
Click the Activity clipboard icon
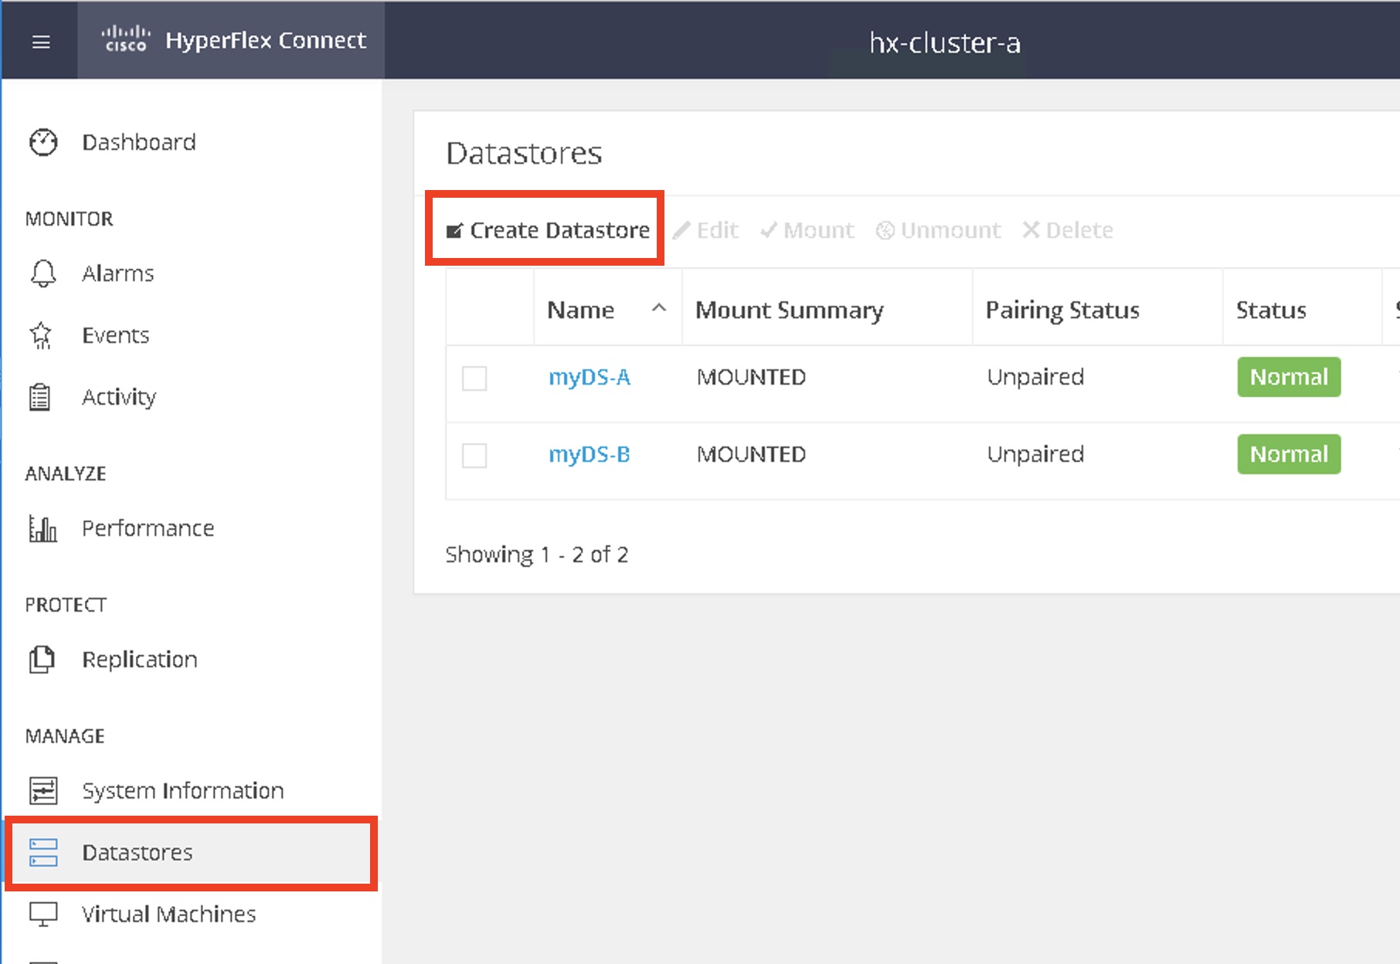pos(40,397)
